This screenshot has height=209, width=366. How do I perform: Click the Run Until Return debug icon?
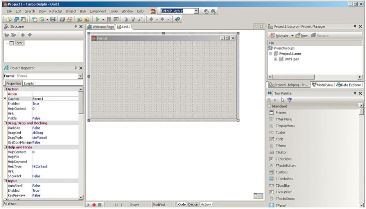click(140, 20)
